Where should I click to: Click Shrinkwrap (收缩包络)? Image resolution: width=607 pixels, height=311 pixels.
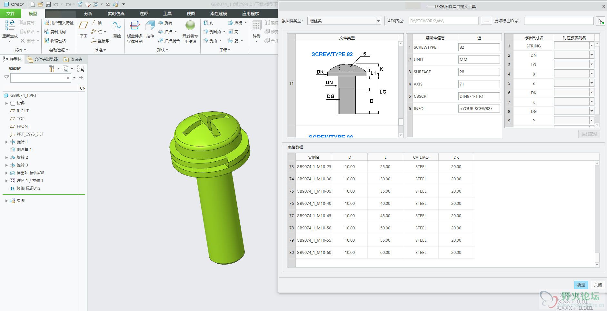[x=55, y=41]
